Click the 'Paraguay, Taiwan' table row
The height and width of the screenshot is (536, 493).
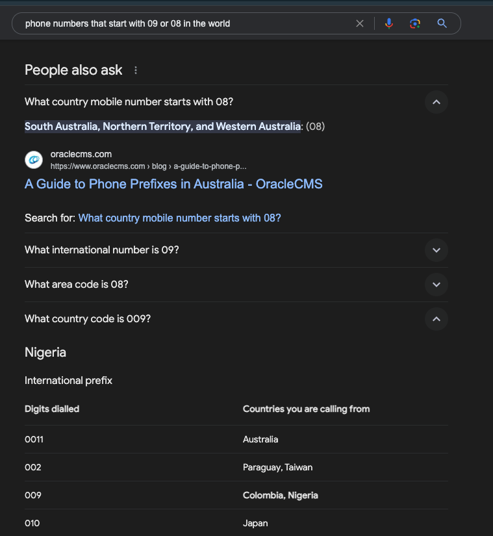coord(236,467)
